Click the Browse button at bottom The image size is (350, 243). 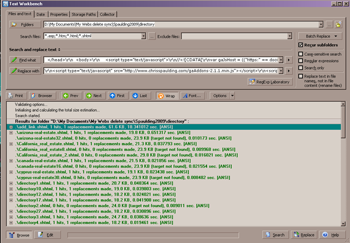(19, 235)
